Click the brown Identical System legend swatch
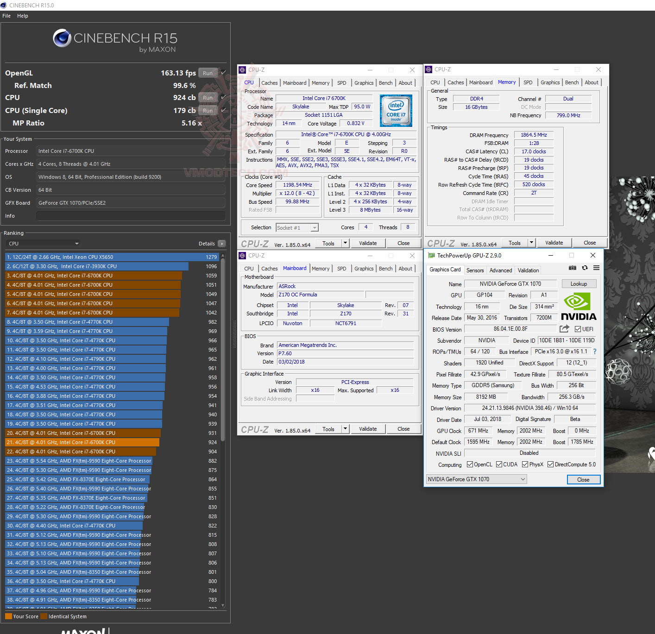Screen dimensions: 655x634 click(x=44, y=616)
